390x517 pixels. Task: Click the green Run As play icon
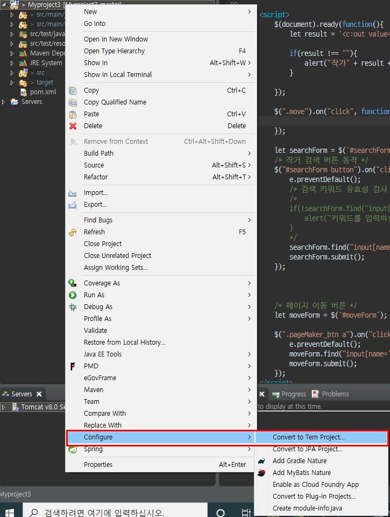coord(73,295)
